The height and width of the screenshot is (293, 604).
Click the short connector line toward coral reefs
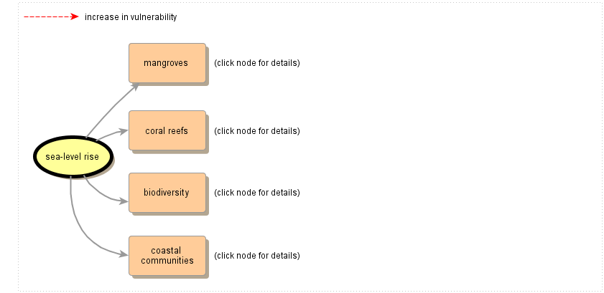(x=110, y=134)
